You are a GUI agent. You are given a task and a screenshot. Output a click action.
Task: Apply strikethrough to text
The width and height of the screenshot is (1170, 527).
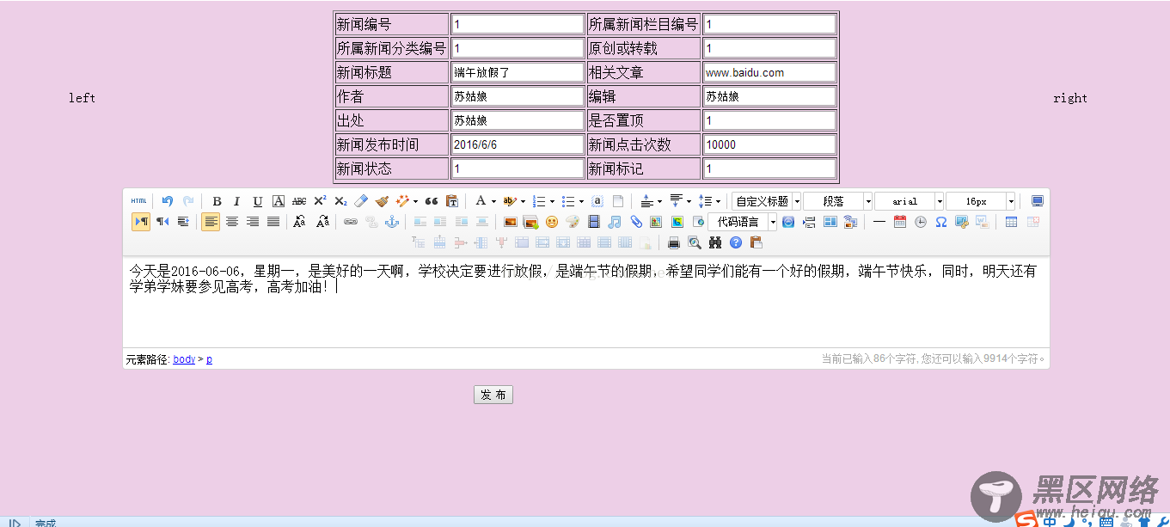click(299, 201)
